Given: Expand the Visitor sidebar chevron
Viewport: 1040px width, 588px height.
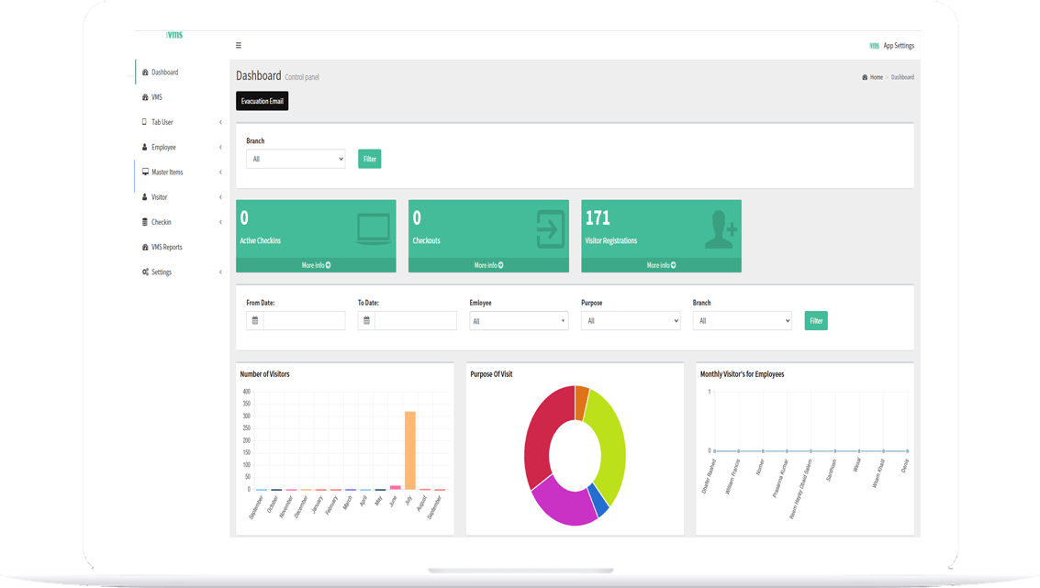Looking at the screenshot, I should click(219, 197).
